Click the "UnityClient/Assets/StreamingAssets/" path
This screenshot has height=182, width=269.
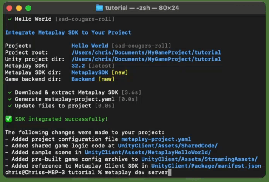tap(199, 159)
